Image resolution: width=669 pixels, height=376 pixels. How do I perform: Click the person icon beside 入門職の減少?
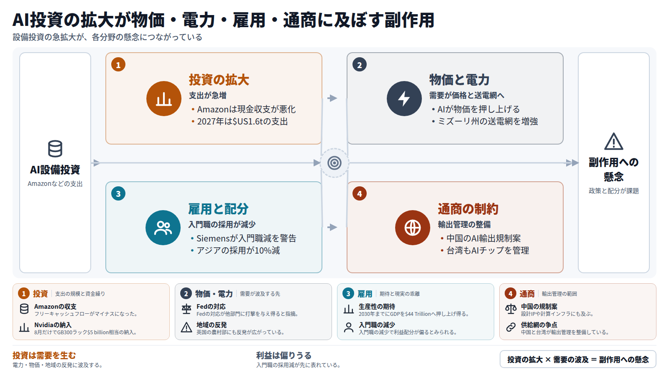(x=349, y=328)
